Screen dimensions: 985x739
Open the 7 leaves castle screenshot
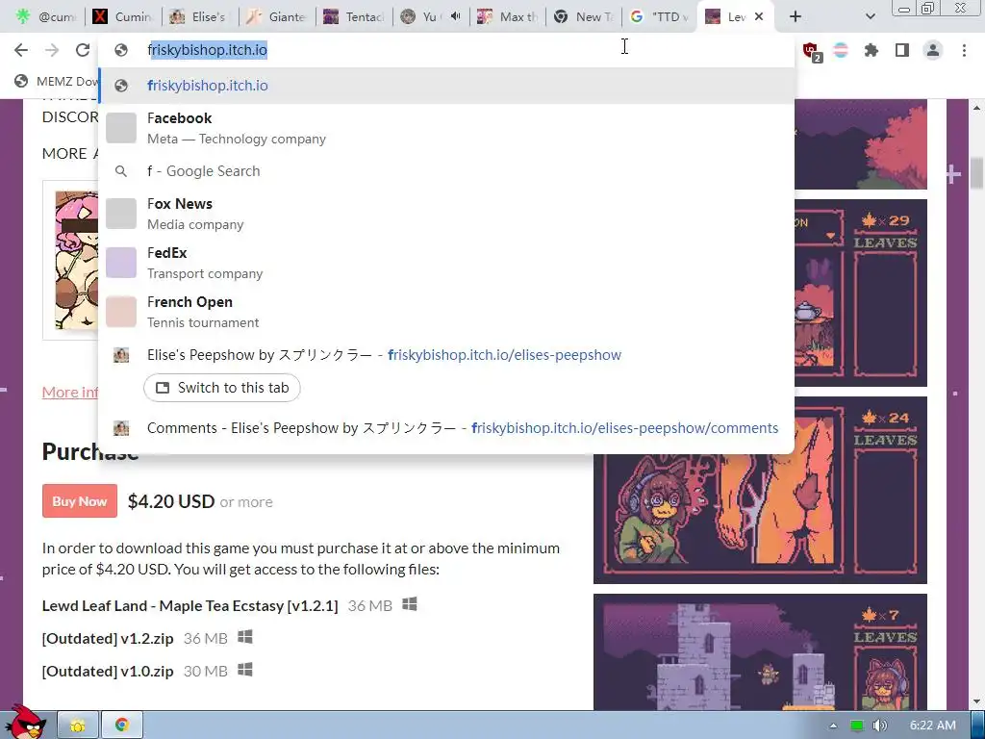point(760,652)
